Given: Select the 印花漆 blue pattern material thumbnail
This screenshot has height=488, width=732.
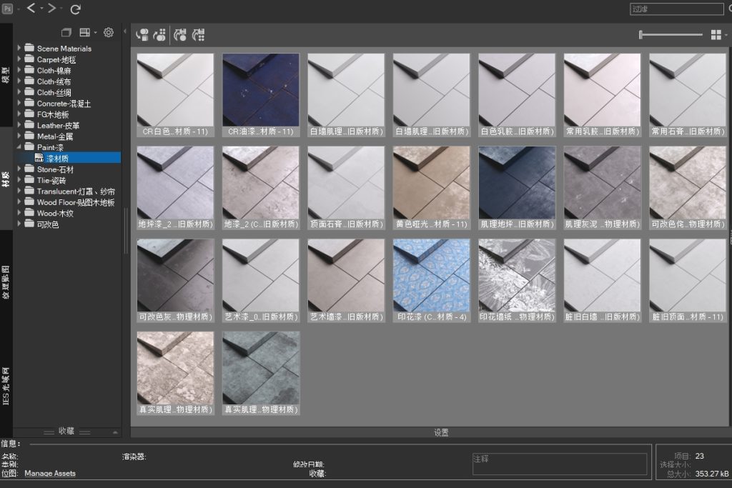Looking at the screenshot, I should pyautogui.click(x=432, y=275).
